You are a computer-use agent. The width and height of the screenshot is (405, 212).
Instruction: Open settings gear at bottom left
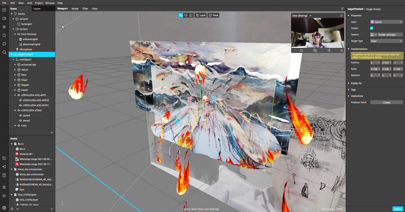4,208
